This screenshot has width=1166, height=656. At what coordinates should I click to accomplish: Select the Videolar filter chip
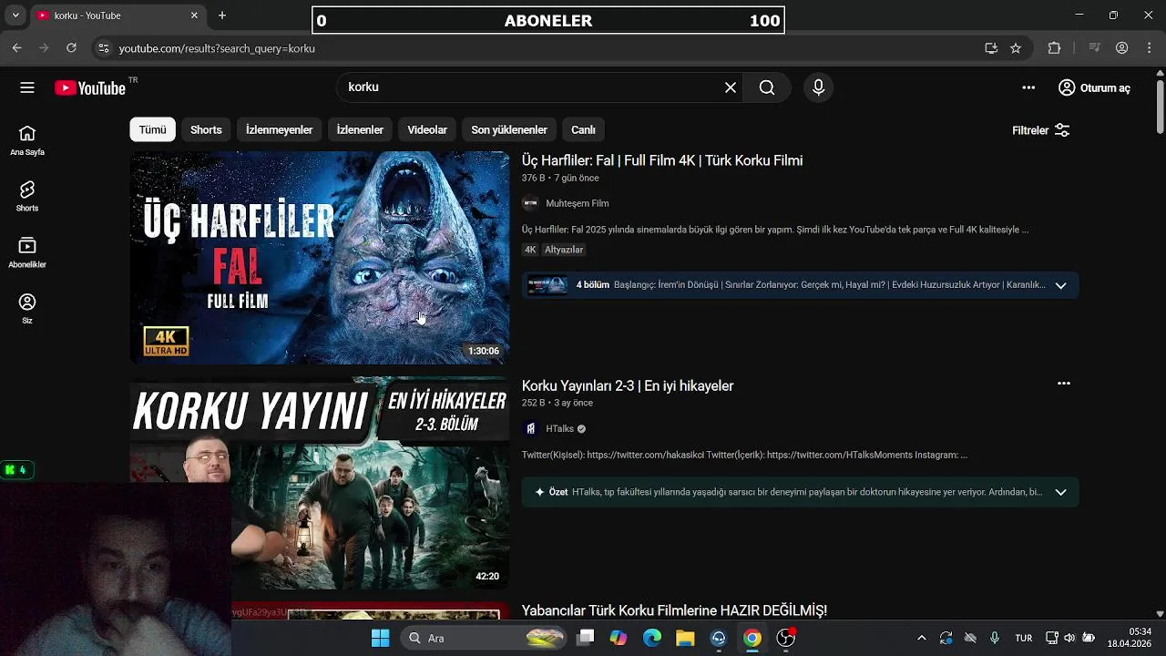point(427,129)
